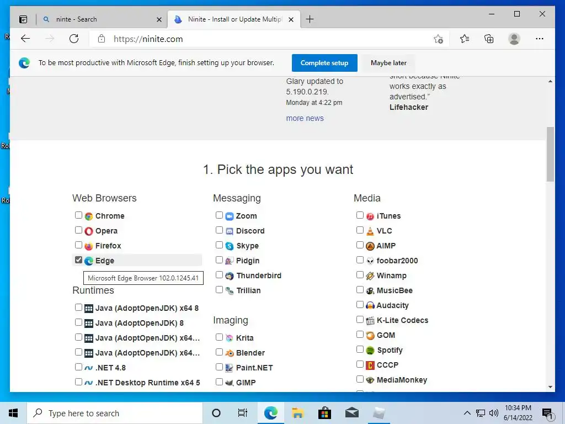
Task: Click the Thunderbird icon
Action: click(230, 276)
